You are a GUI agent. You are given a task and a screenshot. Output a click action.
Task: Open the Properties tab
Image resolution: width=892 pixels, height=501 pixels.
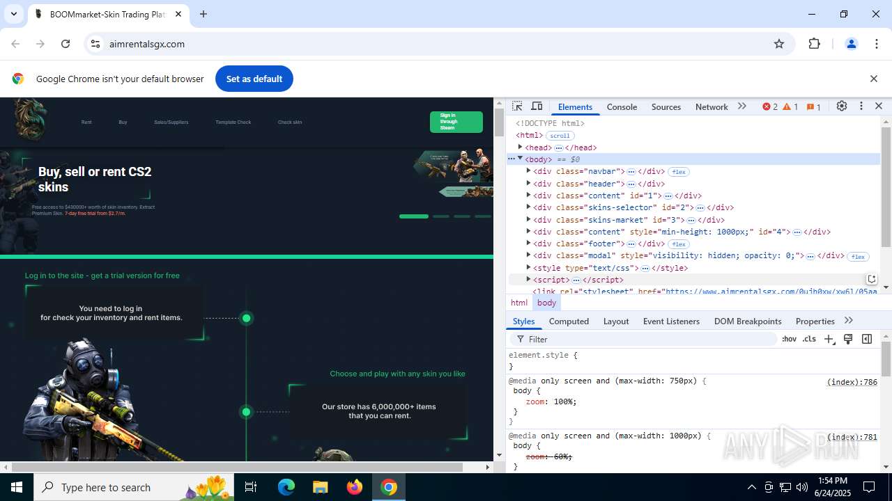[815, 321]
